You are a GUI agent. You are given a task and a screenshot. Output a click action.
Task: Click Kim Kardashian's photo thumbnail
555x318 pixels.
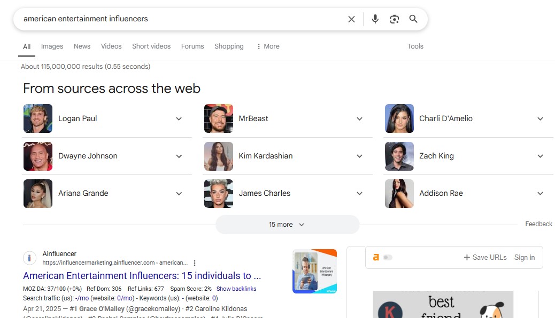[218, 156]
